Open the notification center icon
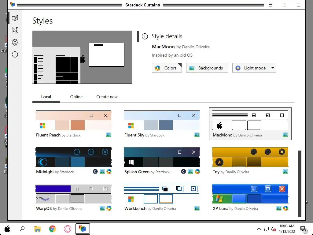The height and width of the screenshot is (235, 313). point(303,229)
